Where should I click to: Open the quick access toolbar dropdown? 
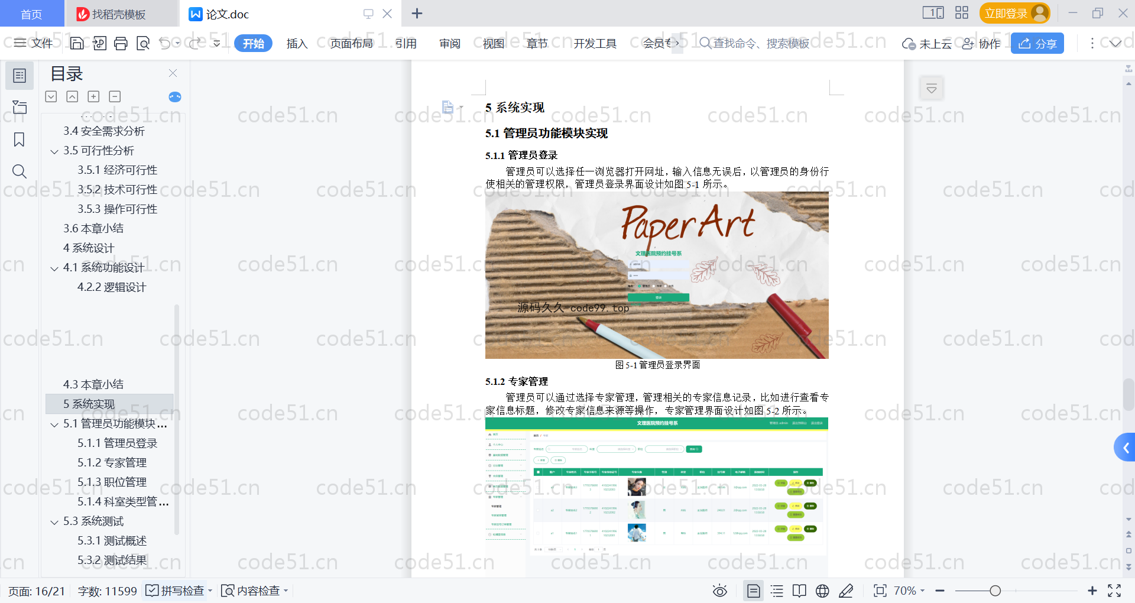click(x=217, y=43)
